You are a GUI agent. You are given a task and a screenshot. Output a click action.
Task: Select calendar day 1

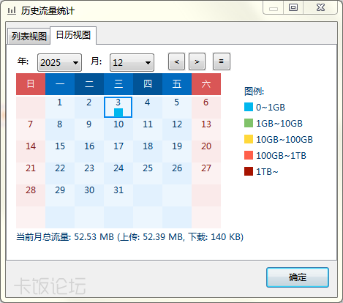(60, 108)
